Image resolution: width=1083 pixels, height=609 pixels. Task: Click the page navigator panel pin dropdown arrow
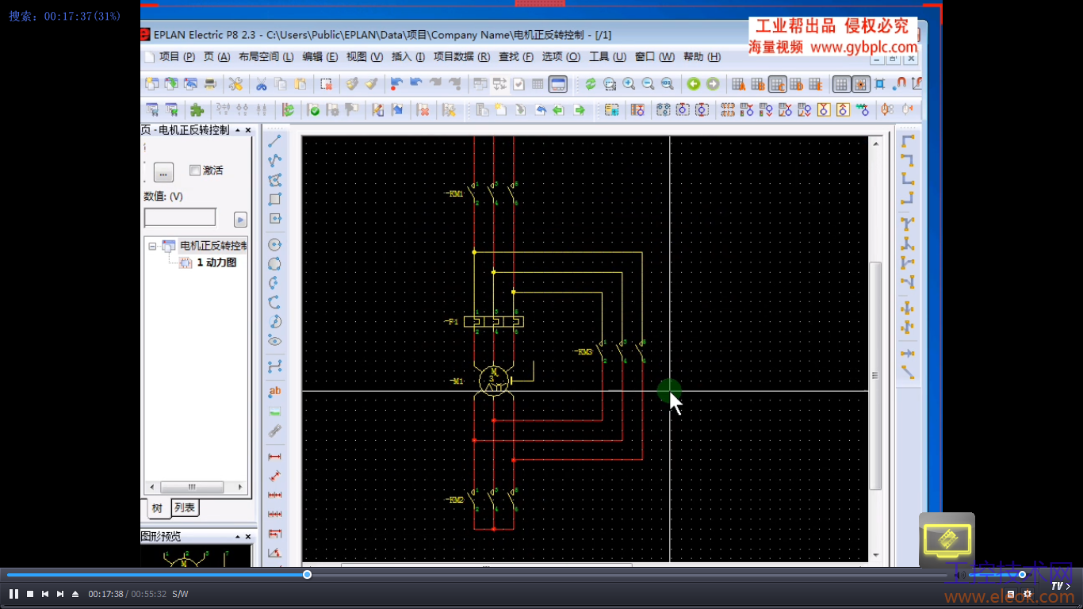238,130
